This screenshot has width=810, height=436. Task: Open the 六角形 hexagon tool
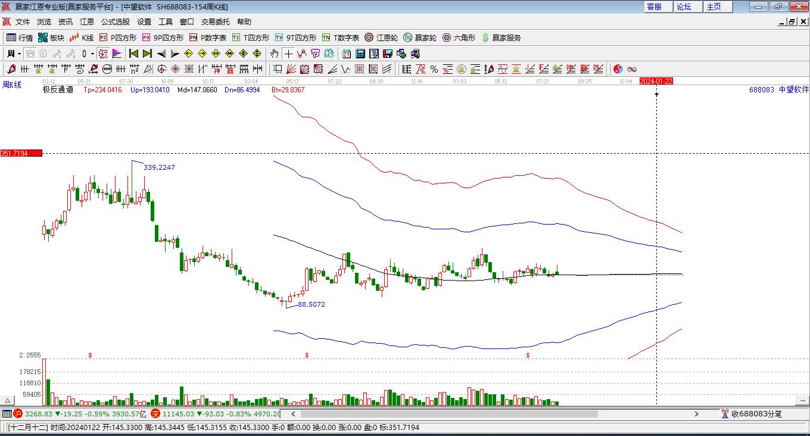[x=459, y=38]
